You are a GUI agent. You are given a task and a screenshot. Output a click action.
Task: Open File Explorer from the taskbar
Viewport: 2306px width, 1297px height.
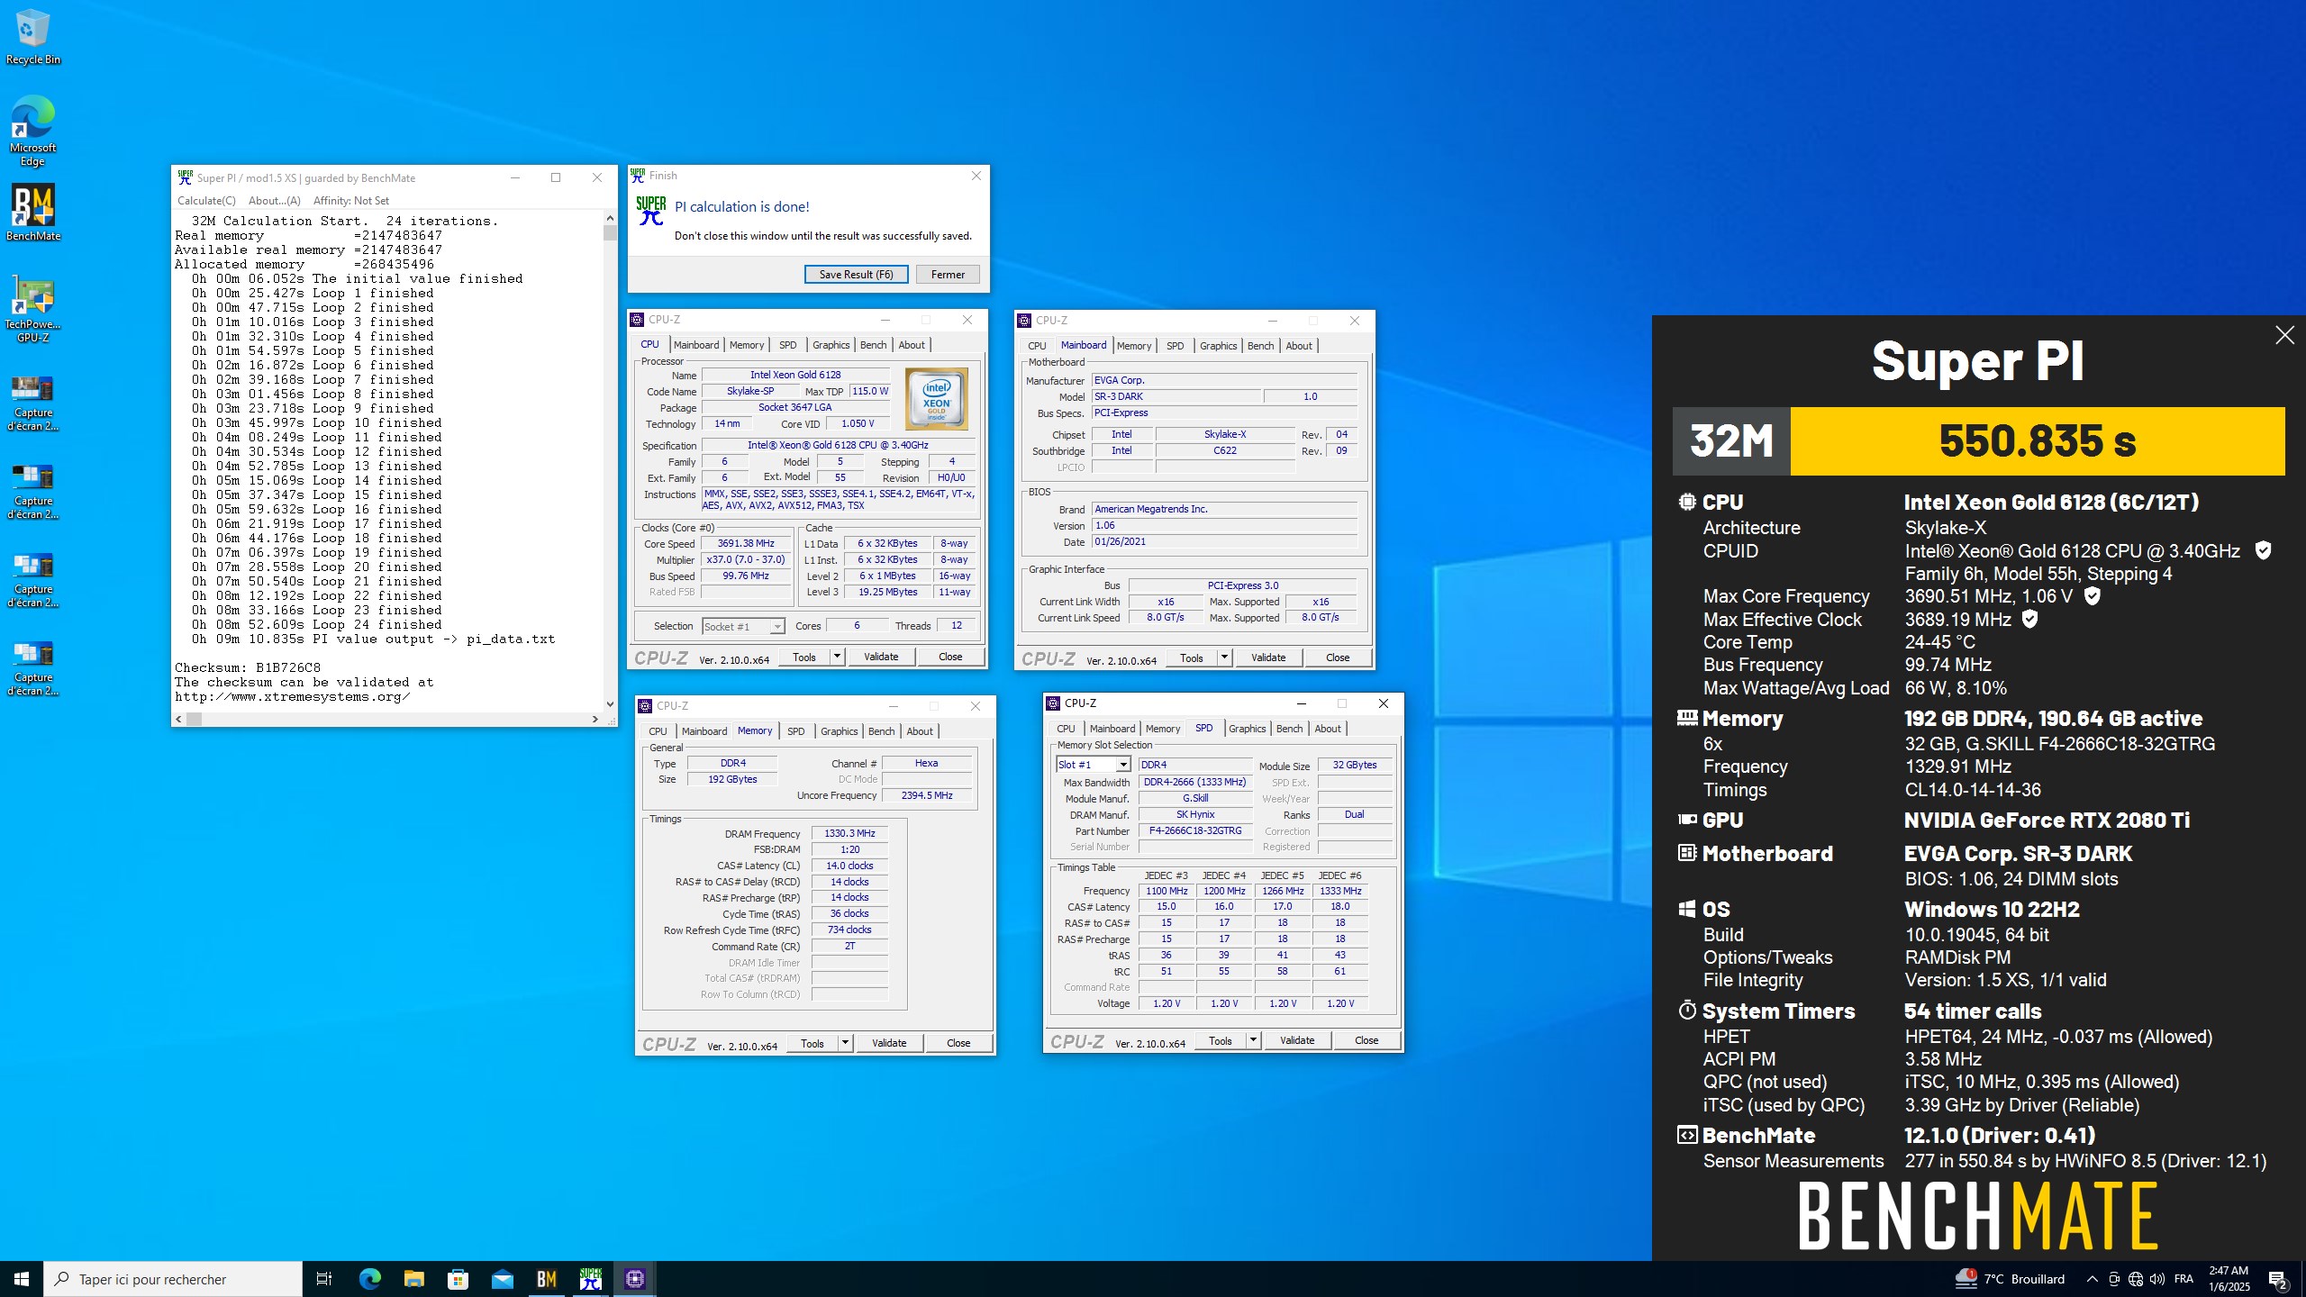point(413,1279)
